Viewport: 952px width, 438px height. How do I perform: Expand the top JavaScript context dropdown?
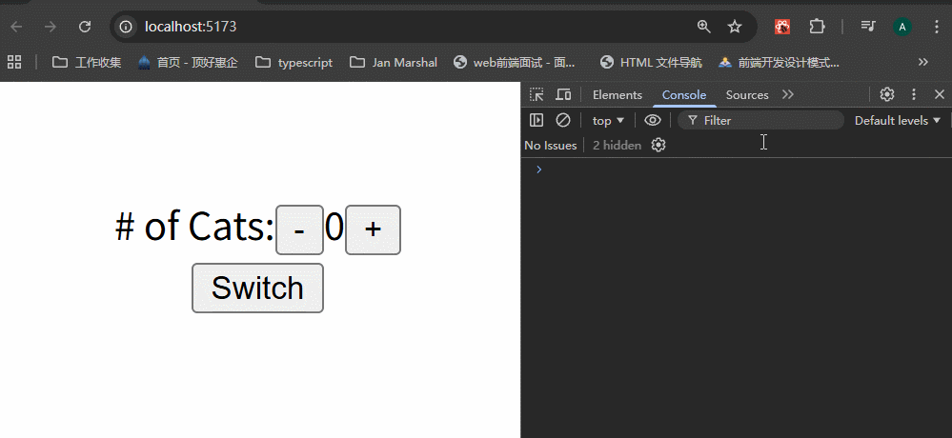[608, 120]
